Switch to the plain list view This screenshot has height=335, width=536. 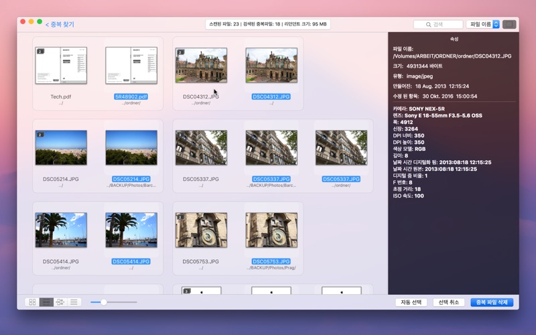tap(74, 302)
